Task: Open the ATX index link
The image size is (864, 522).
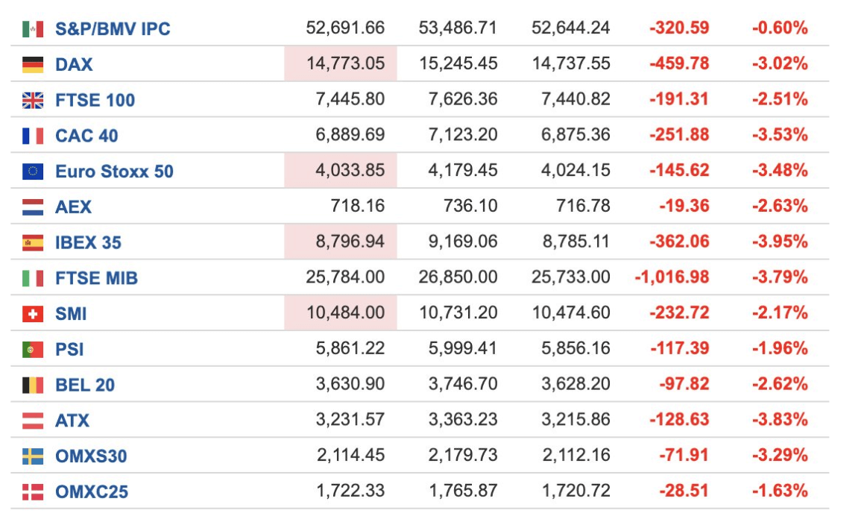Action: [x=72, y=421]
